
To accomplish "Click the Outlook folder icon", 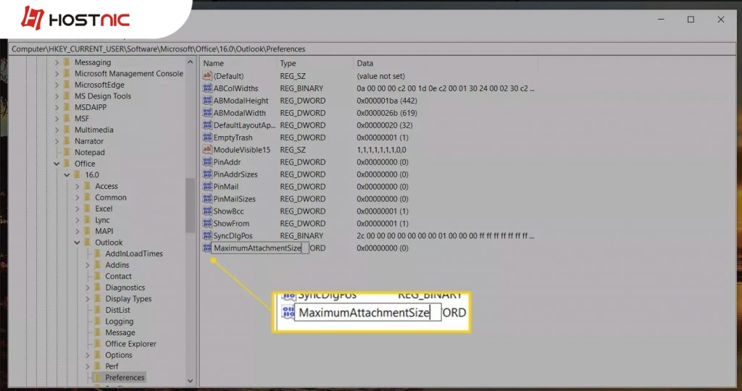I will pyautogui.click(x=88, y=243).
